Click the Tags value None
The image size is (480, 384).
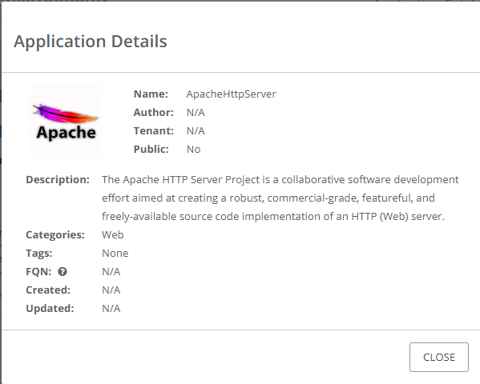coord(115,253)
